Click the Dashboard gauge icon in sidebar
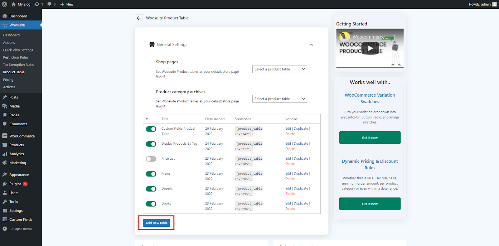 (x=5, y=16)
